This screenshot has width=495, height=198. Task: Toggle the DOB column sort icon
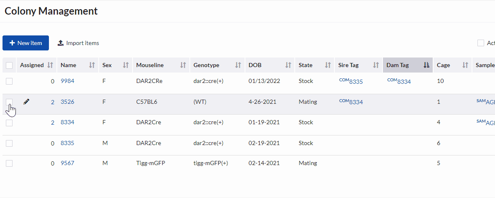pos(288,65)
